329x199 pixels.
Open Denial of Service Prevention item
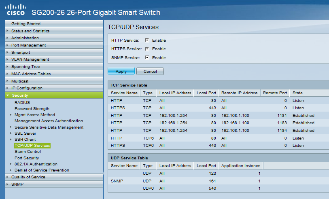click(42, 170)
